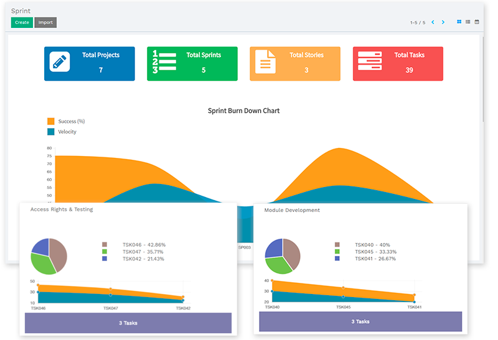This screenshot has width=498, height=340.
Task: Click the TSK041 - 26.67% legend text
Action: pyautogui.click(x=375, y=259)
